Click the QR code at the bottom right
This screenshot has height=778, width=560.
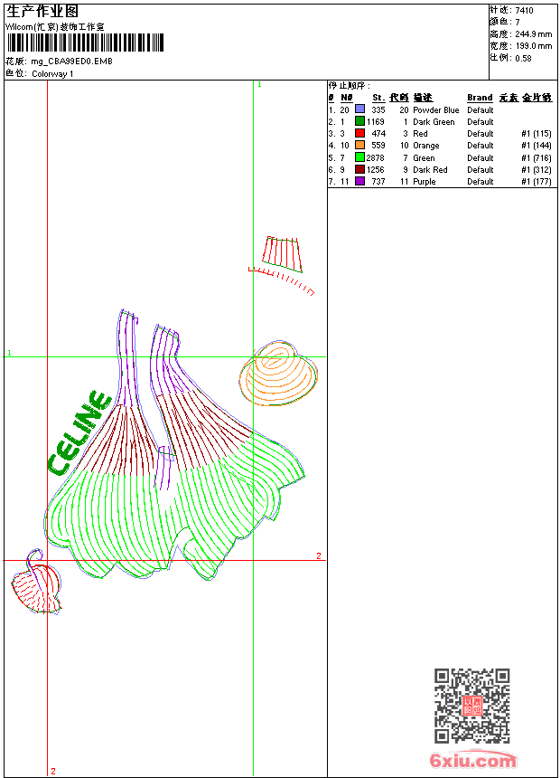point(471,706)
